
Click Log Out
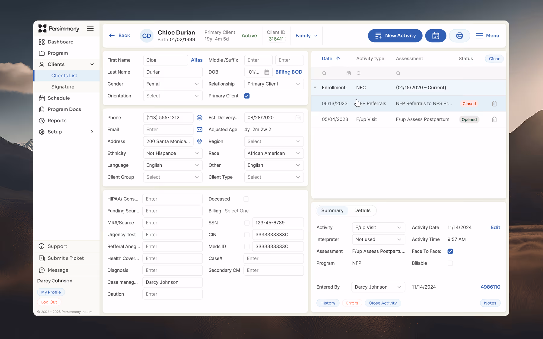49,302
